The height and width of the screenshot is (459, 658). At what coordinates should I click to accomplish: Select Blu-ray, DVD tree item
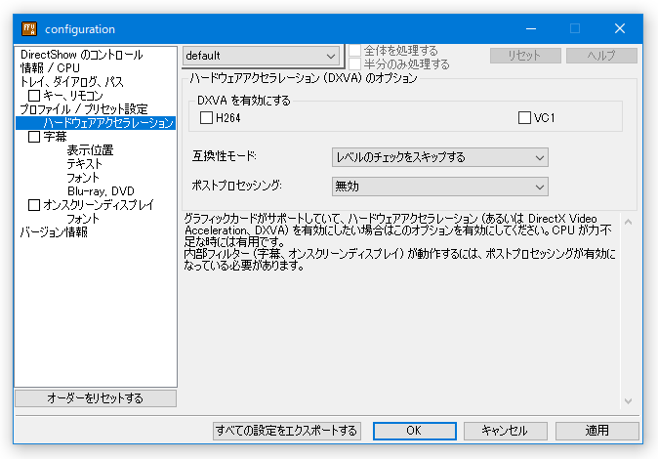pyautogui.click(x=101, y=191)
